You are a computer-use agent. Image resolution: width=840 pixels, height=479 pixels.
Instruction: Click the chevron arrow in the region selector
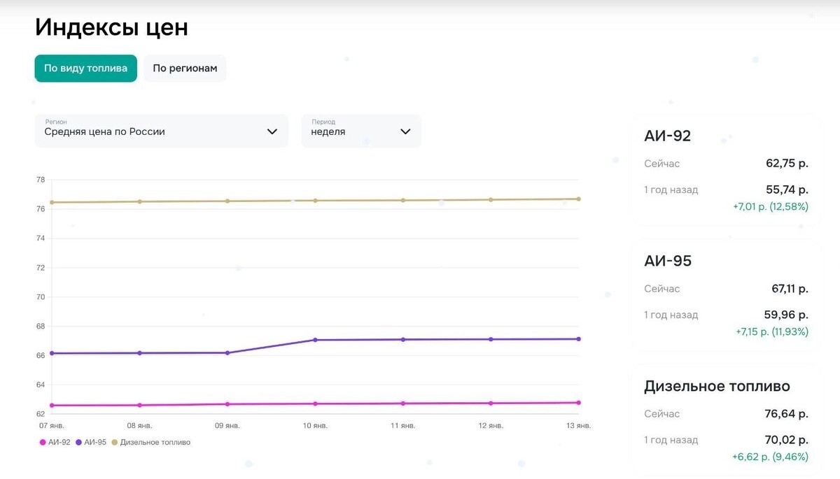pos(272,131)
